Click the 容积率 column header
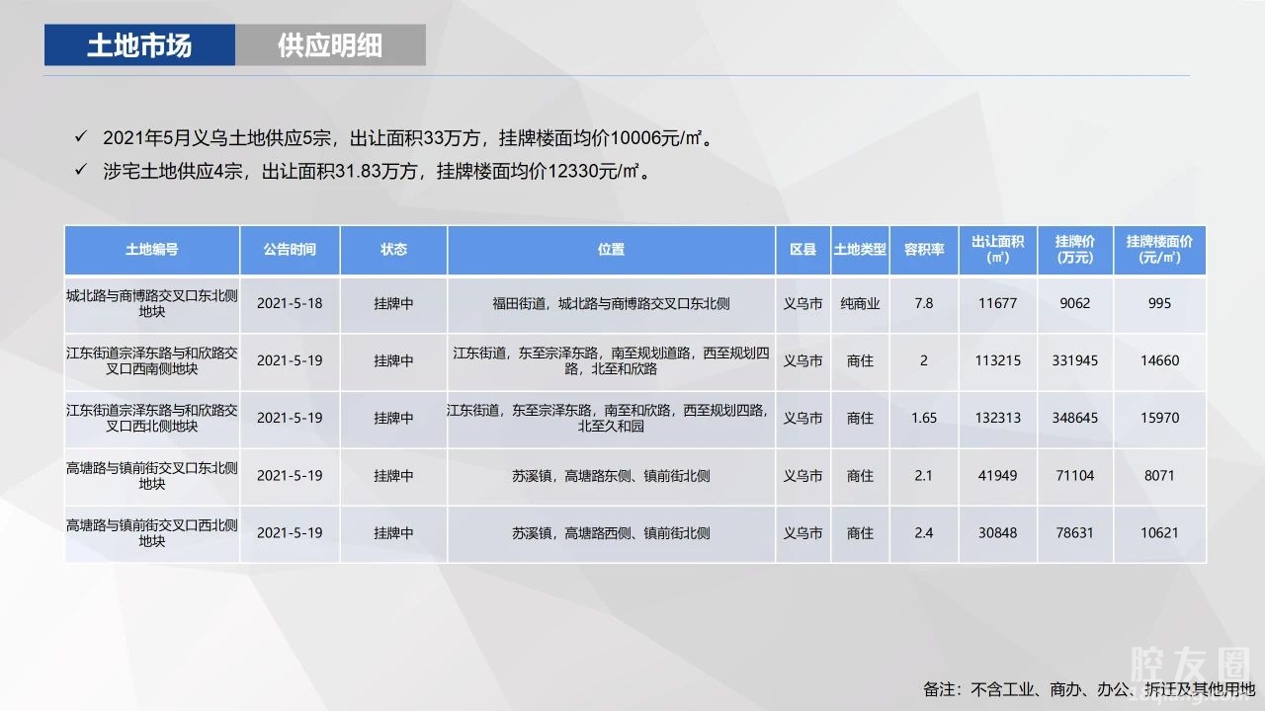 pos(923,250)
